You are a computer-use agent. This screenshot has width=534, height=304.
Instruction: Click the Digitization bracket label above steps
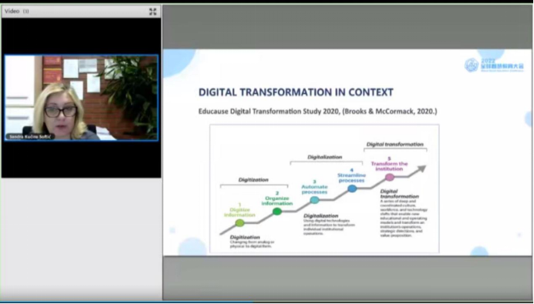(254, 179)
